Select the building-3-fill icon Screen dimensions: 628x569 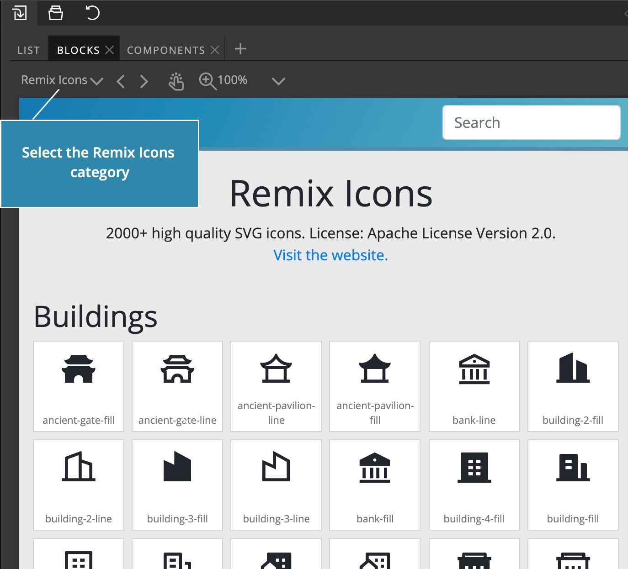(177, 485)
